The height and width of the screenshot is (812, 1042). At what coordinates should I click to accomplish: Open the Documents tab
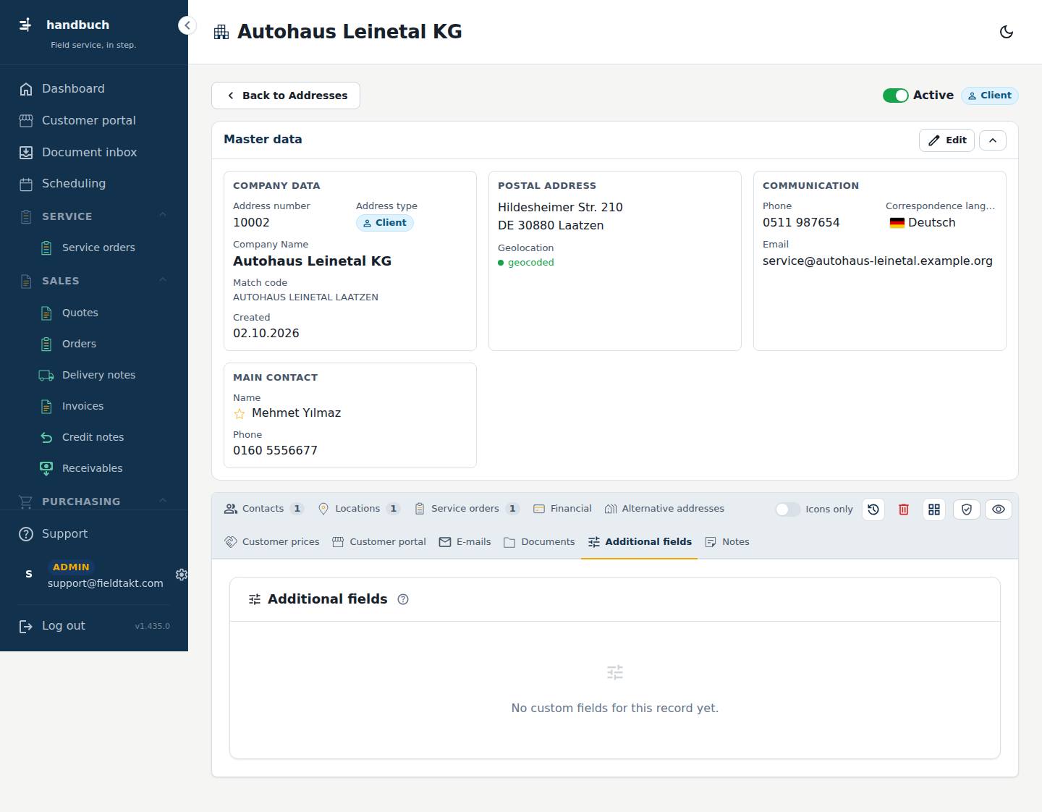click(539, 542)
